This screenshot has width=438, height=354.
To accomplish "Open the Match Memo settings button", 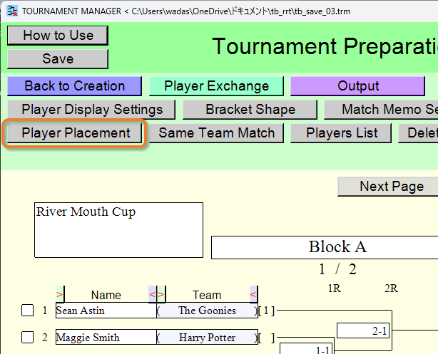I will [381, 110].
